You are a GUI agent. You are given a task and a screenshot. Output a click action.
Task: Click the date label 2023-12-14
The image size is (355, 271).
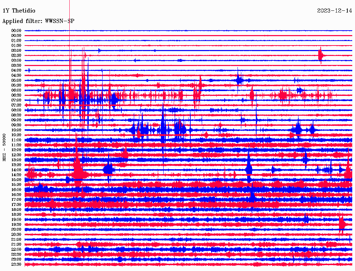(335, 11)
